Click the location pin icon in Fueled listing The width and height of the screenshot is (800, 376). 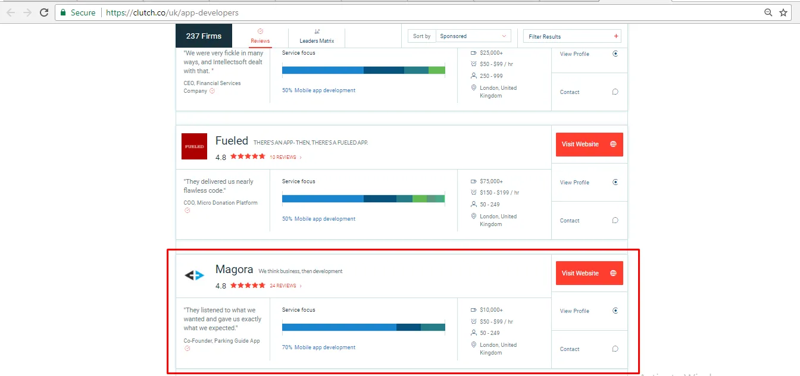point(474,217)
